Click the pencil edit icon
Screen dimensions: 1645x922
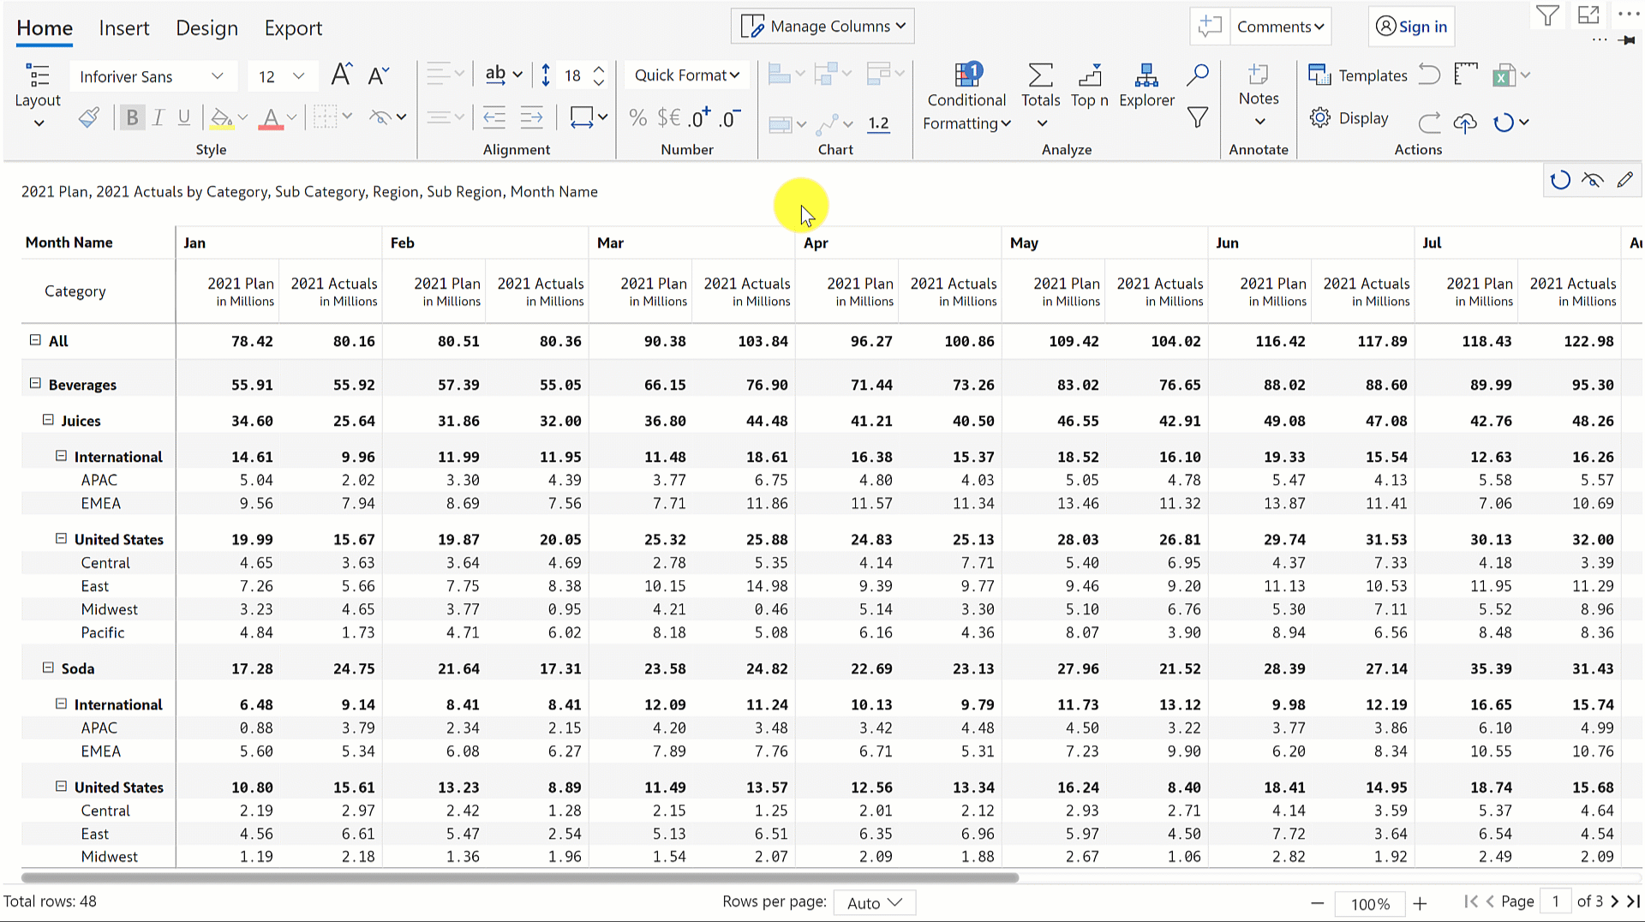(x=1624, y=180)
